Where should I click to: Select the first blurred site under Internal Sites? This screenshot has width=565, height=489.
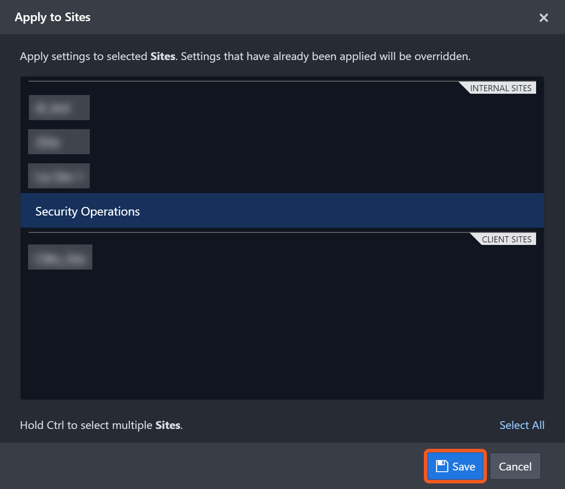pyautogui.click(x=59, y=108)
